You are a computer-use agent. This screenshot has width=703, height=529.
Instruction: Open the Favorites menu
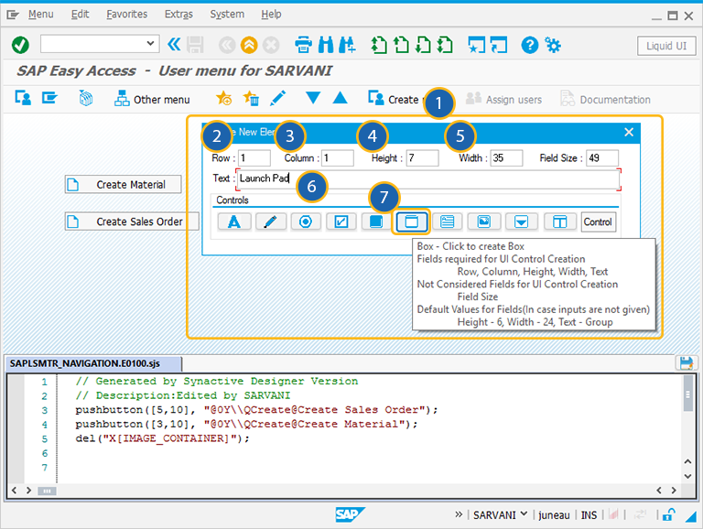coord(127,15)
